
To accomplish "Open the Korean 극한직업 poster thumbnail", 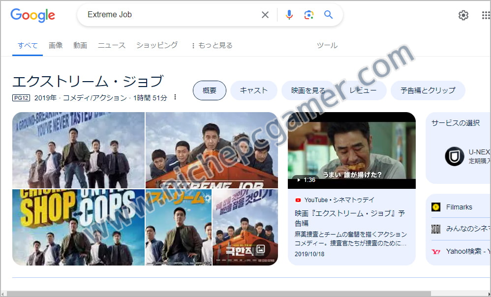I will [x=245, y=227].
